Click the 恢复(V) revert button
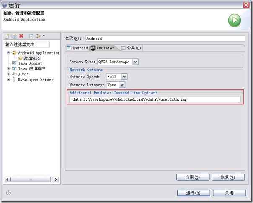This screenshot has height=203, width=253. [228, 177]
